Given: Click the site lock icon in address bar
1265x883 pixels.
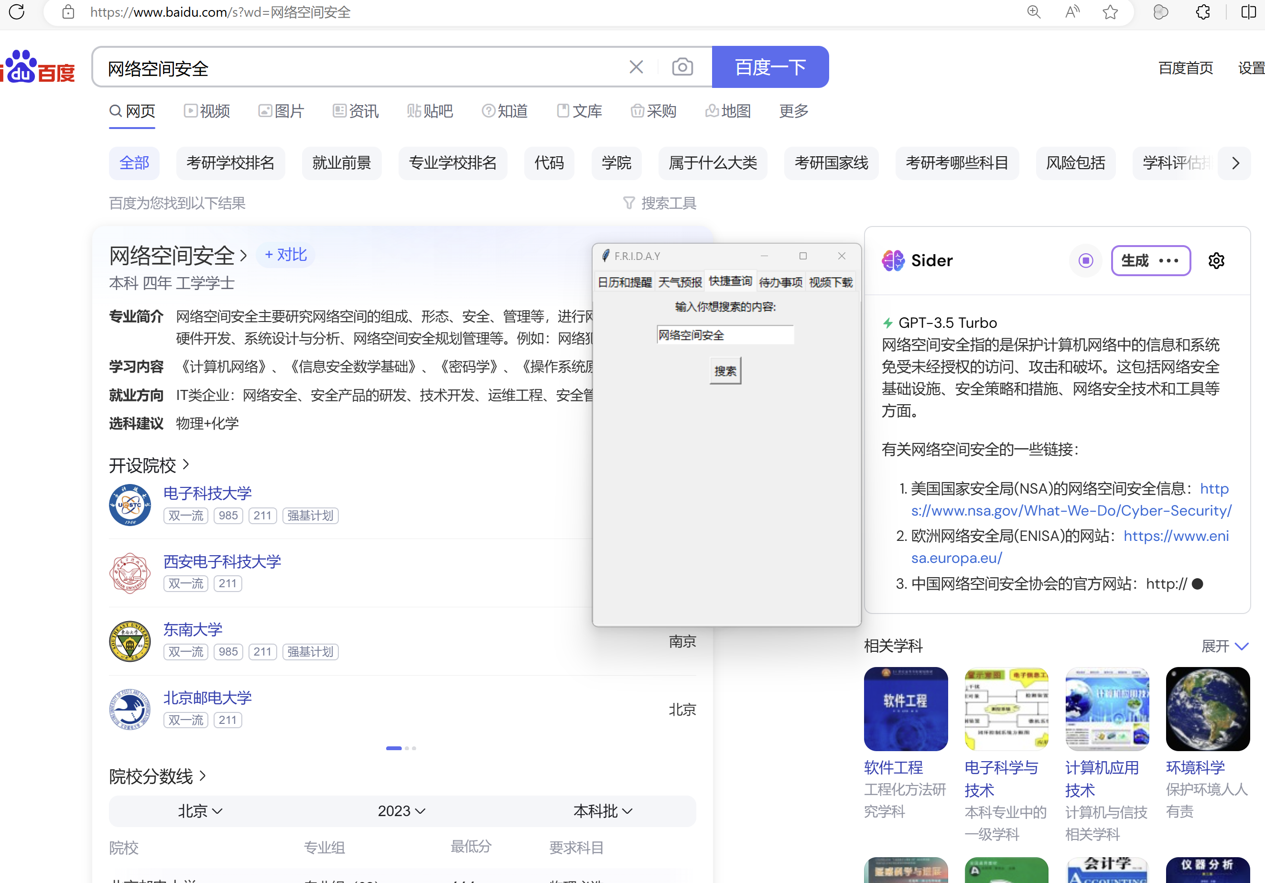Looking at the screenshot, I should tap(68, 12).
